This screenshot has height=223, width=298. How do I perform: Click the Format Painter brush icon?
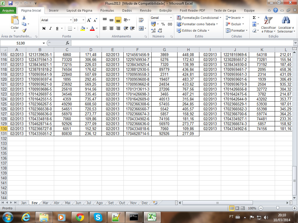click(x=24, y=30)
